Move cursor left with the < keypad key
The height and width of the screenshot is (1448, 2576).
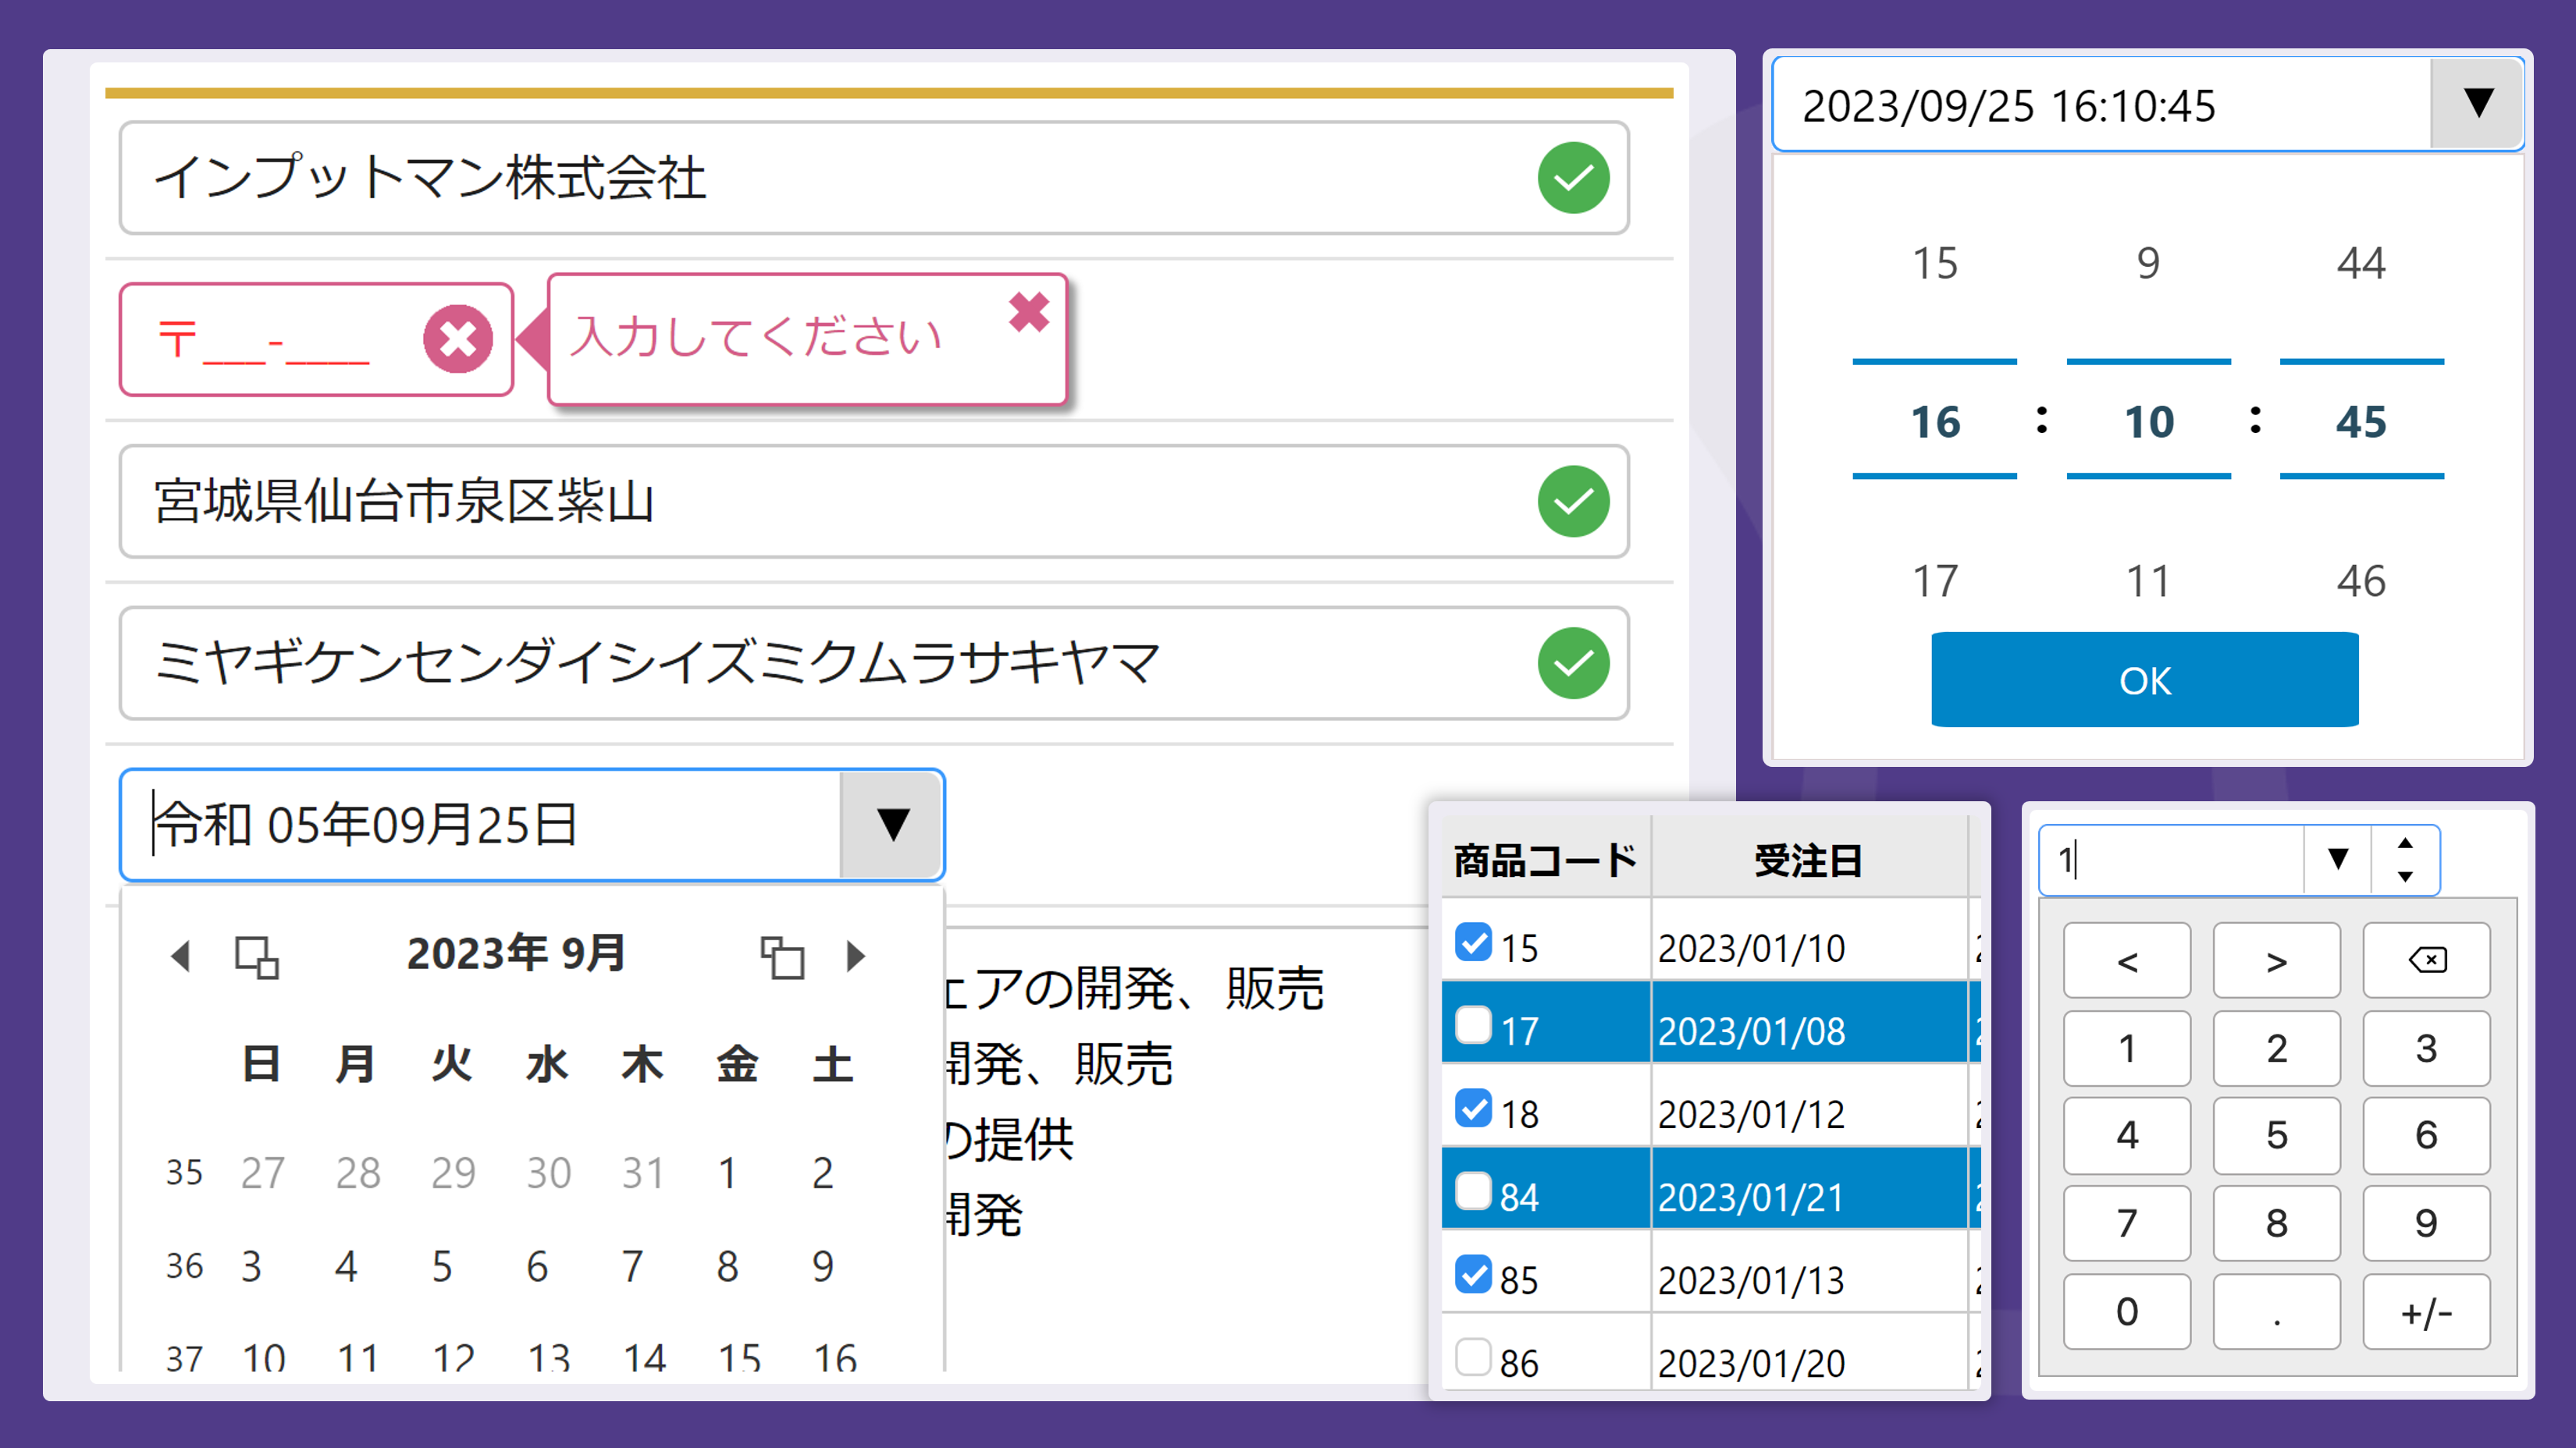2127,960
